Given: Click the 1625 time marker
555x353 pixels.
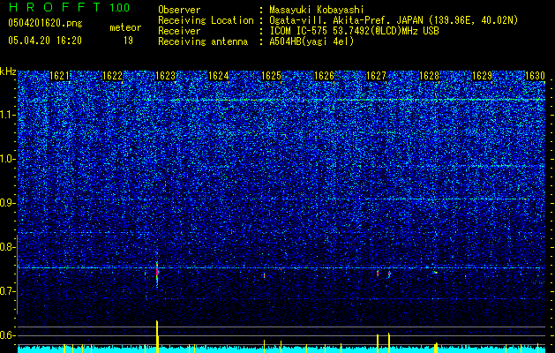Looking at the screenshot, I should click(x=271, y=76).
